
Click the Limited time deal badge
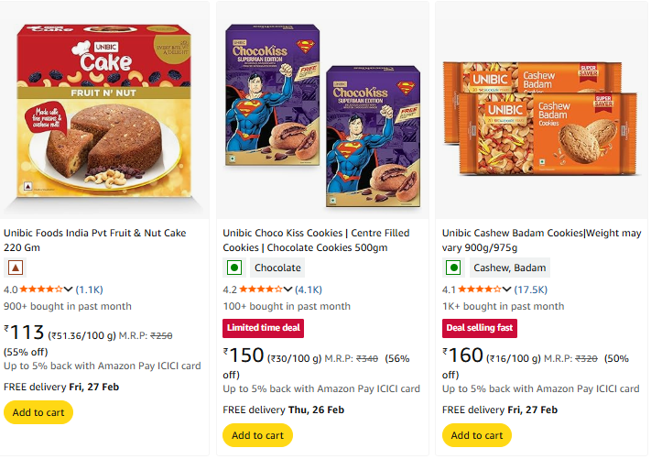click(263, 328)
